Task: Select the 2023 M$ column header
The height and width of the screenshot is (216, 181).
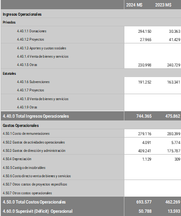Action: 163,5
